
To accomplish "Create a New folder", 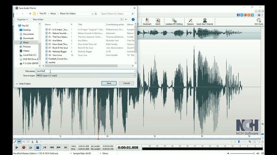I will tap(38, 19).
